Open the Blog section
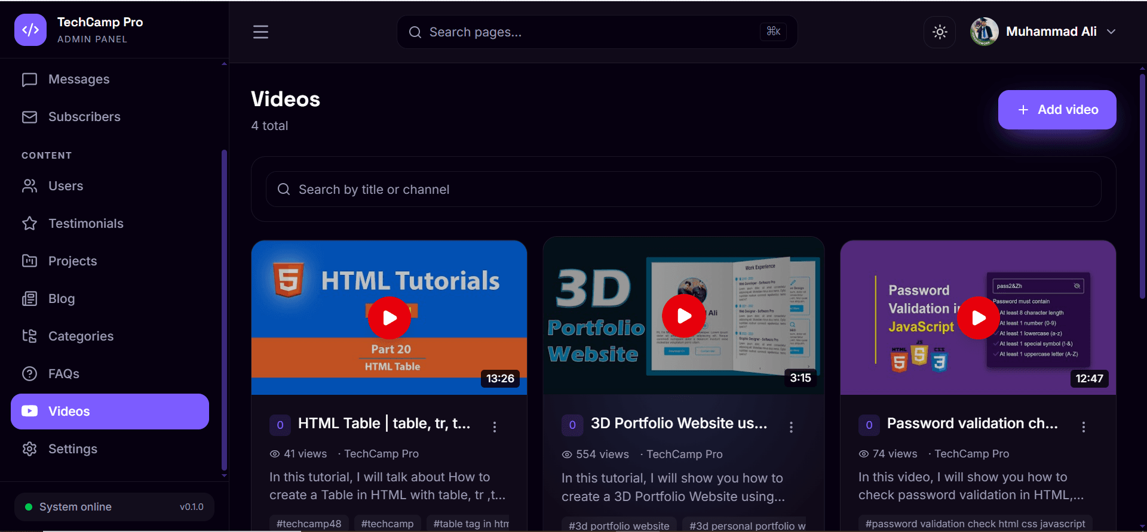The height and width of the screenshot is (532, 1147). point(110,299)
